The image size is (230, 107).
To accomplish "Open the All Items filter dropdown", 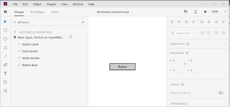I will [83, 22].
